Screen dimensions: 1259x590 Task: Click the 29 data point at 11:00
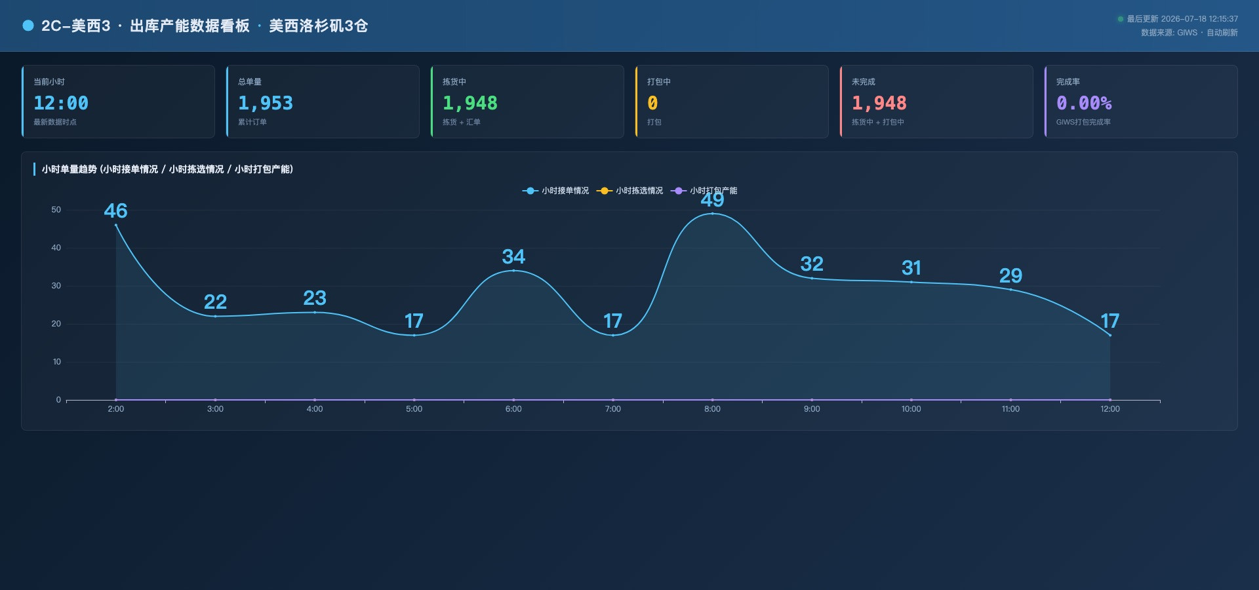pyautogui.click(x=1010, y=289)
